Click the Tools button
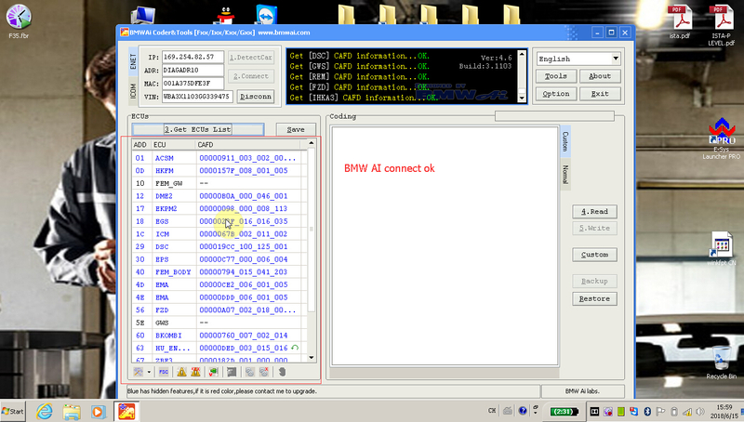The height and width of the screenshot is (422, 744). (555, 76)
